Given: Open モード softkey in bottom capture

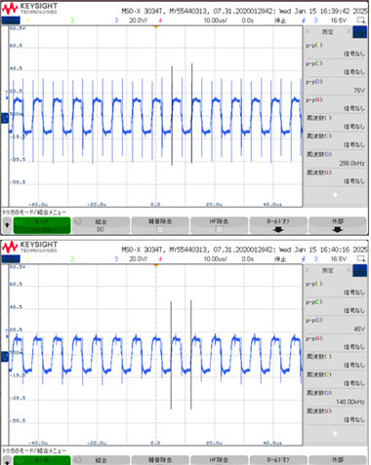Looking at the screenshot, I should [x=42, y=460].
